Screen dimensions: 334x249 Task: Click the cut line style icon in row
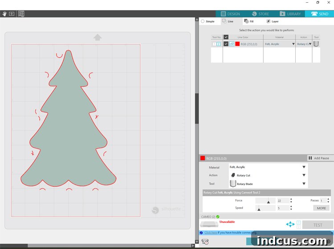tap(232, 44)
